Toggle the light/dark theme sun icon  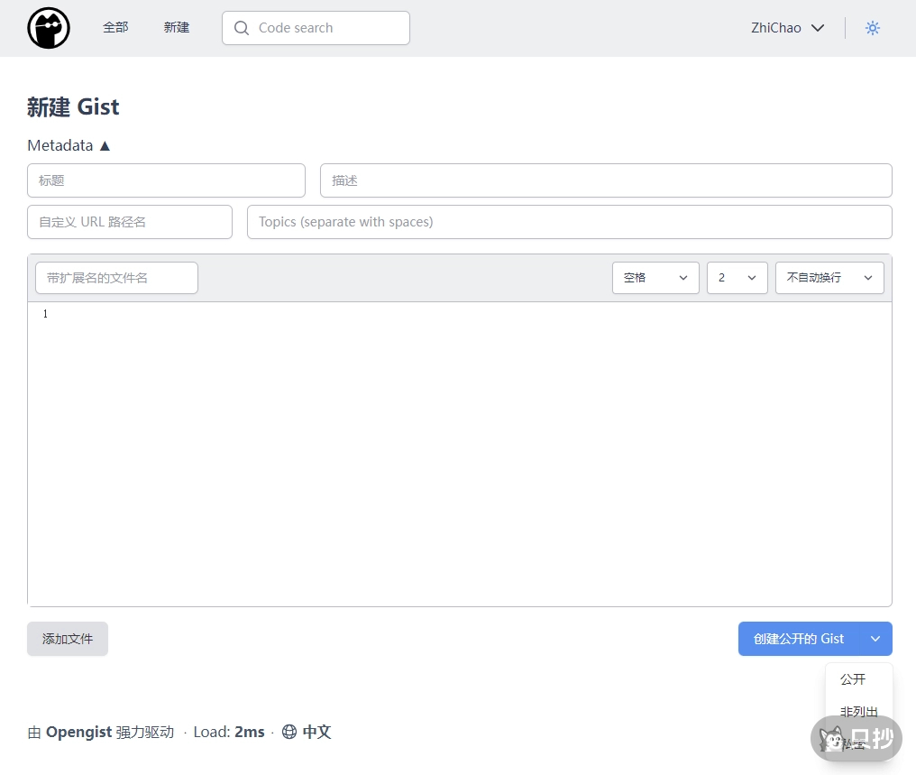[872, 28]
